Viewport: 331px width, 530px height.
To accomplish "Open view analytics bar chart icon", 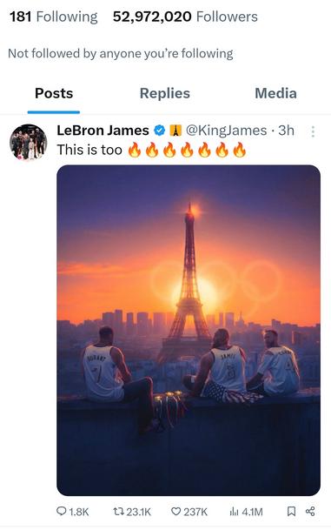I will click(x=235, y=511).
